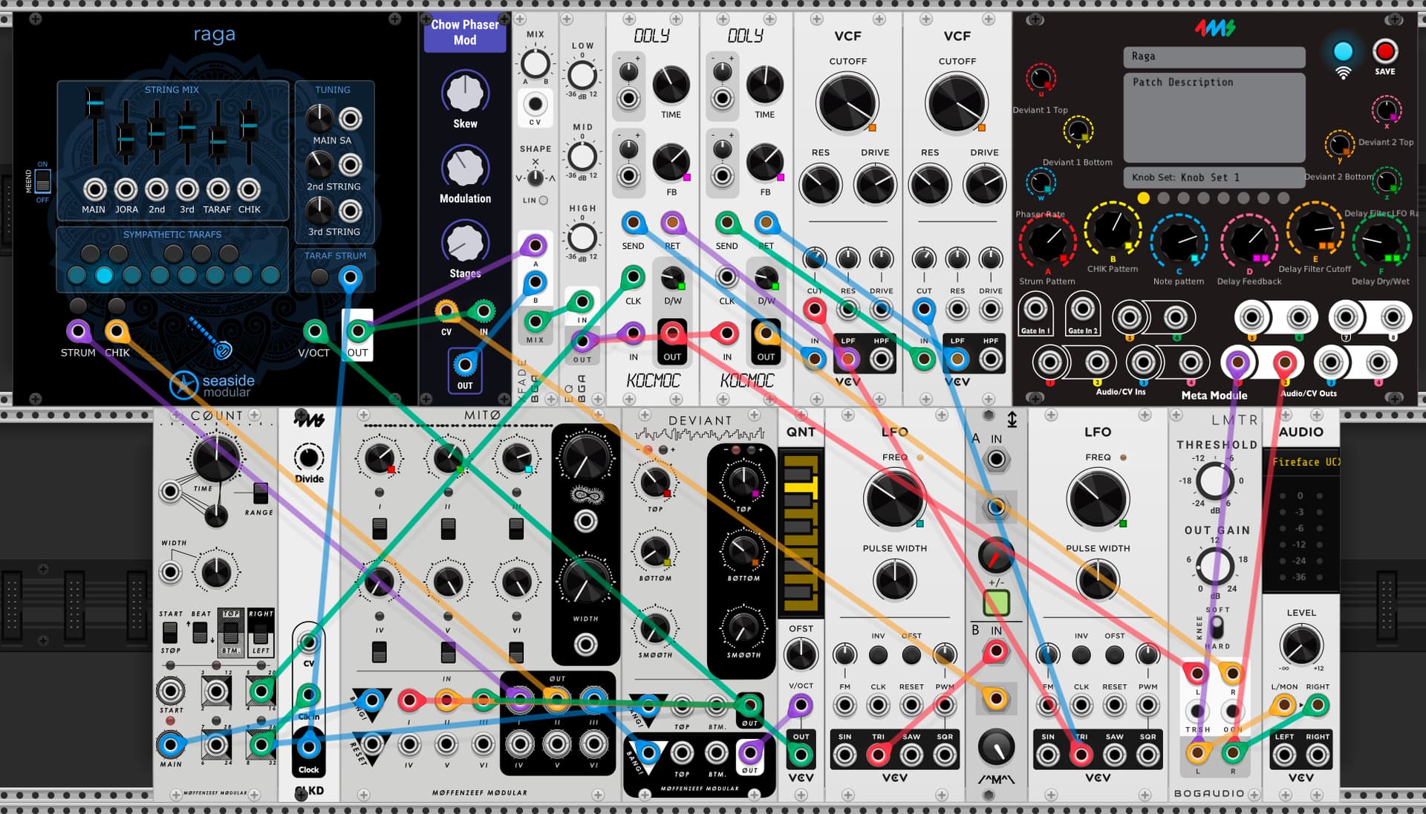Click the crossfader MIX knob

coord(535,62)
